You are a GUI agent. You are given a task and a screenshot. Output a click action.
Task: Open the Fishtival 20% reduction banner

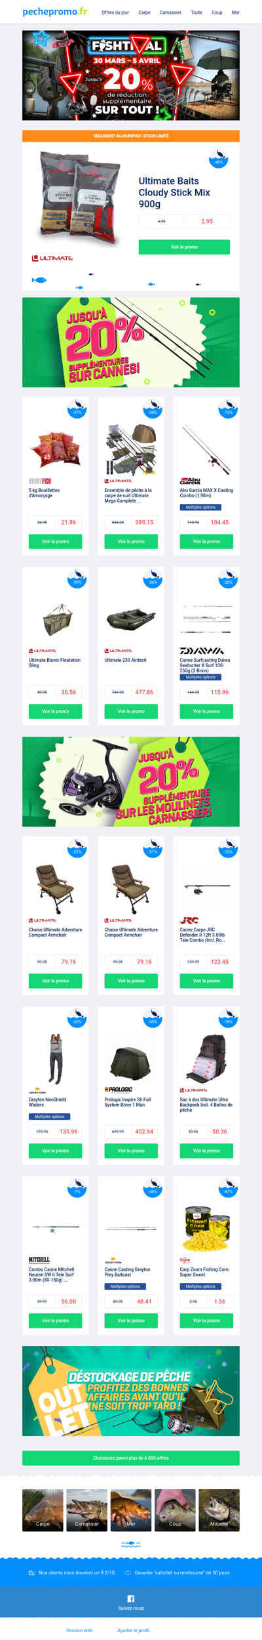click(131, 75)
